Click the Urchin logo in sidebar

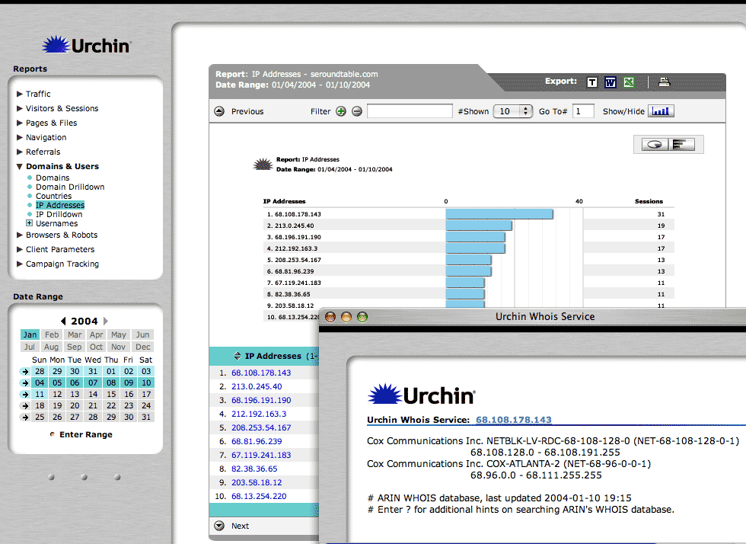tap(87, 45)
